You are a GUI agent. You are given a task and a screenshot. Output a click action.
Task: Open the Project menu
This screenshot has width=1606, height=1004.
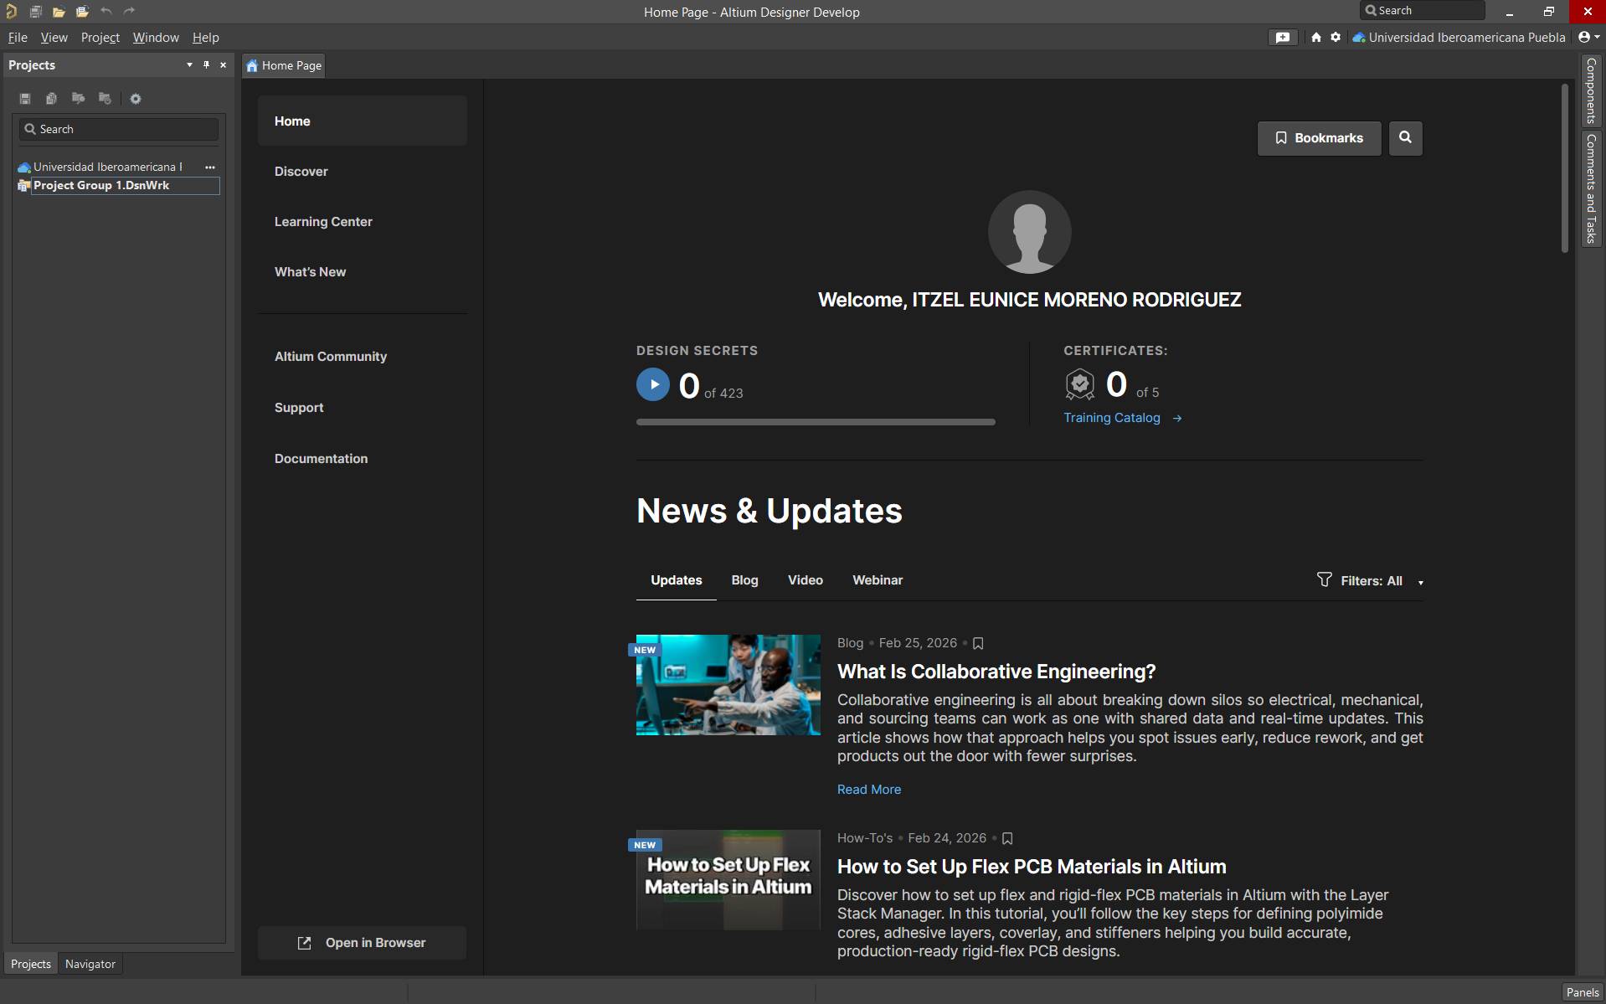(x=100, y=38)
